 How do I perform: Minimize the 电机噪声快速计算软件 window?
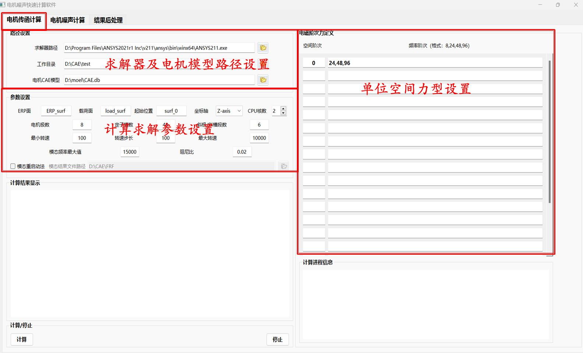(540, 5)
